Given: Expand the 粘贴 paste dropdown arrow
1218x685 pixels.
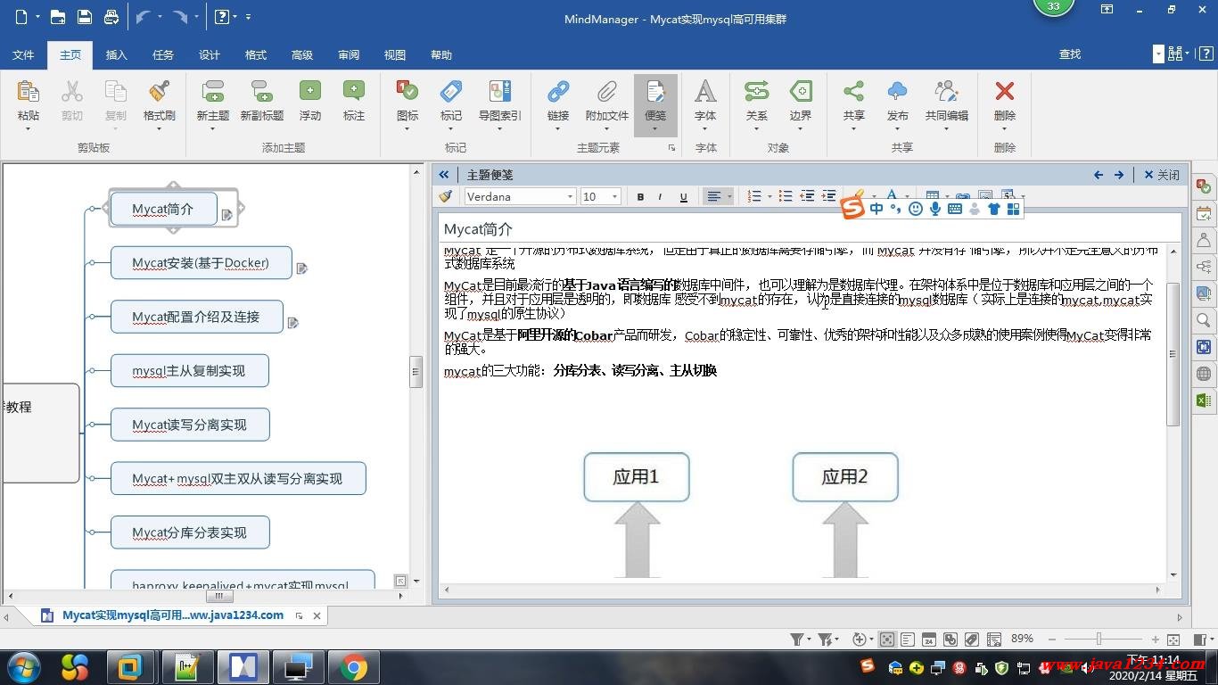Looking at the screenshot, I should click(x=28, y=129).
